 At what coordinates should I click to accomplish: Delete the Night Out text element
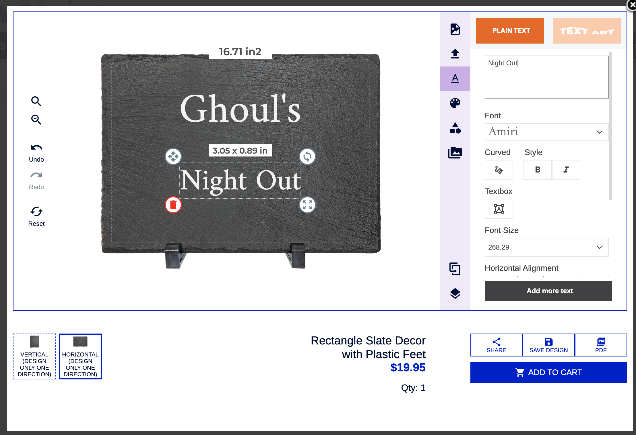pos(173,205)
